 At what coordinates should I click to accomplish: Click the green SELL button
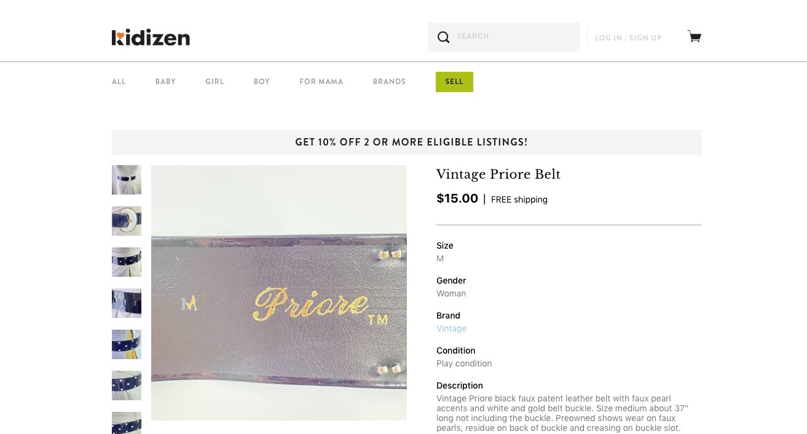click(x=454, y=82)
